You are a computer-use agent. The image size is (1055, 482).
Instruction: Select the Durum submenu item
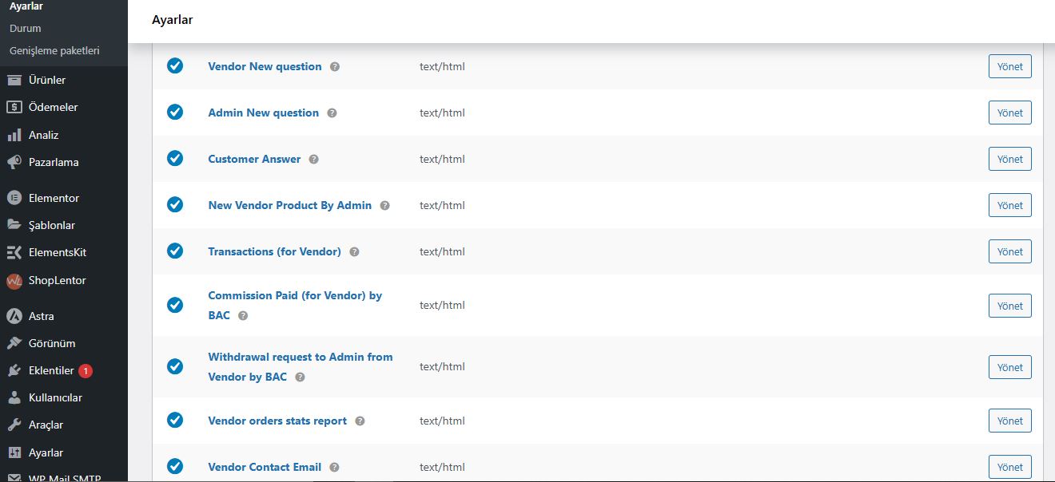pyautogui.click(x=26, y=29)
